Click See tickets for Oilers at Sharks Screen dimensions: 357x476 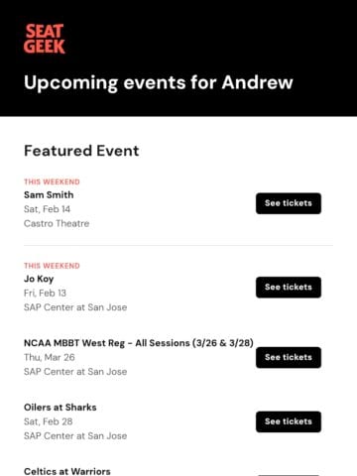pyautogui.click(x=289, y=421)
